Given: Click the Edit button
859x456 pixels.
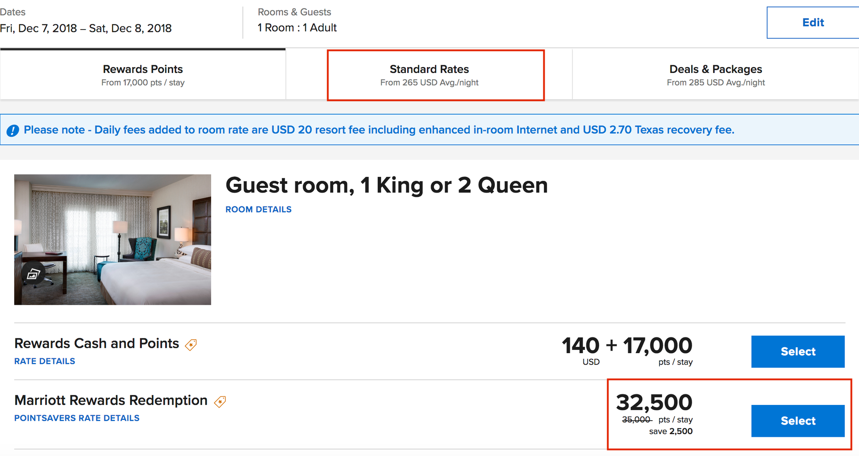Looking at the screenshot, I should tap(813, 22).
